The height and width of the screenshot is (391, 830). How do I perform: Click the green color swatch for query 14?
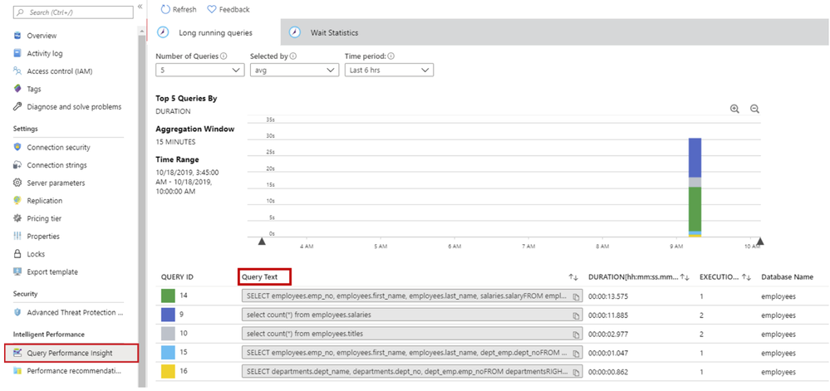tap(168, 297)
